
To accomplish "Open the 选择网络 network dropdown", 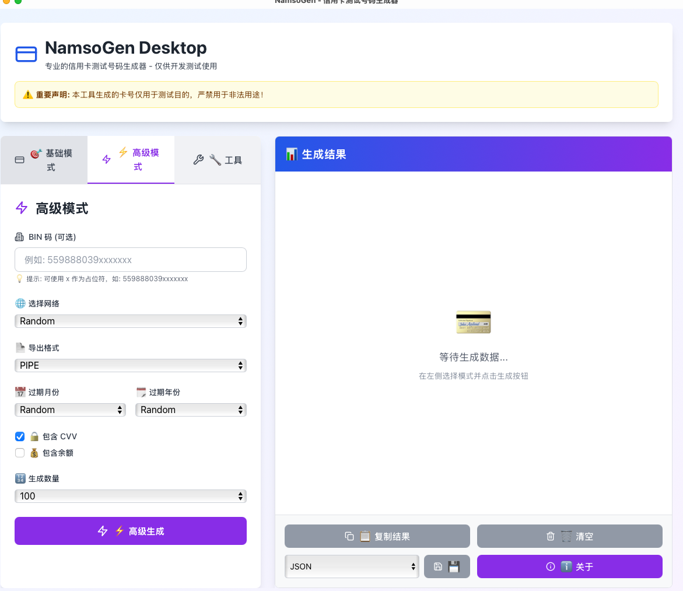I will 130,321.
